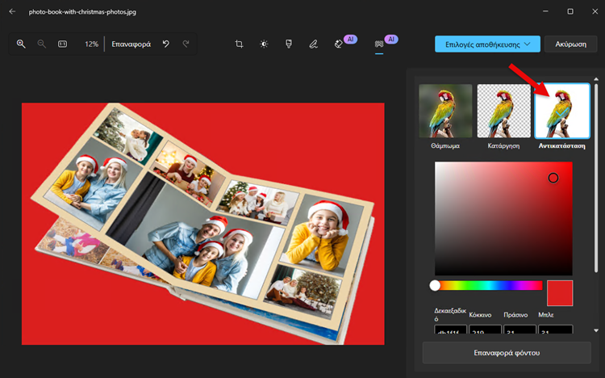The height and width of the screenshot is (378, 605).
Task: Open the AI generative erase tool
Action: (339, 44)
